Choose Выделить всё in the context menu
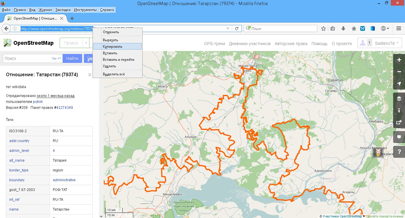 [x=117, y=74]
